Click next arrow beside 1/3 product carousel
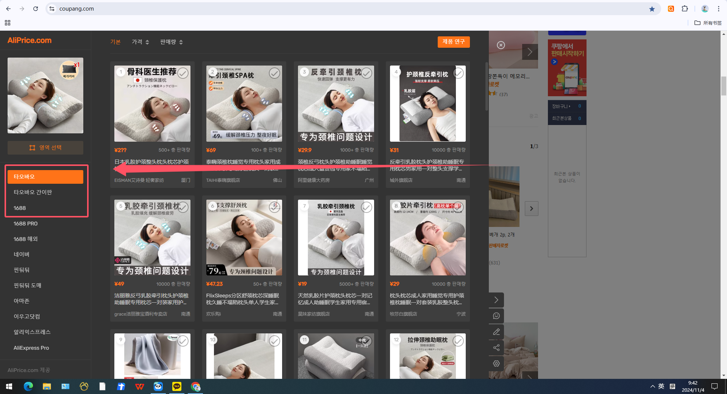This screenshot has width=727, height=394. 531,208
